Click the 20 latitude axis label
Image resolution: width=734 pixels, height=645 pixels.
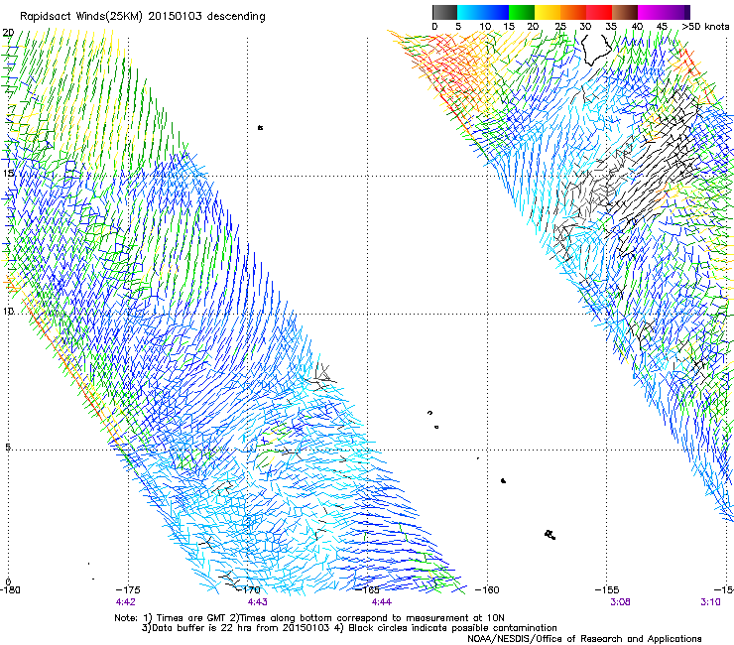click(8, 33)
